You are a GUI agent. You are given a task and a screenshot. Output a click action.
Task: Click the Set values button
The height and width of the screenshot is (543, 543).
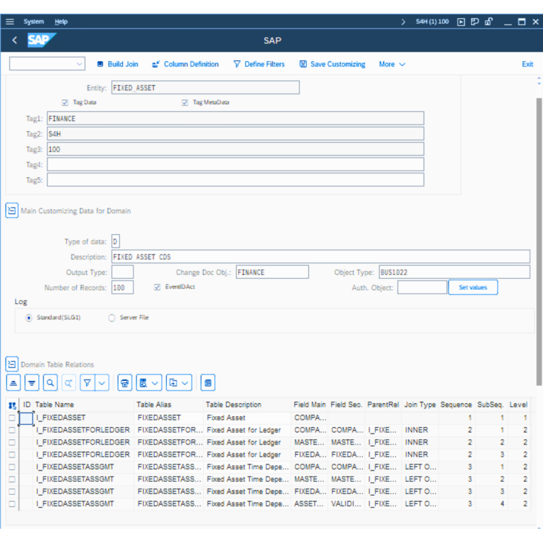pos(472,288)
